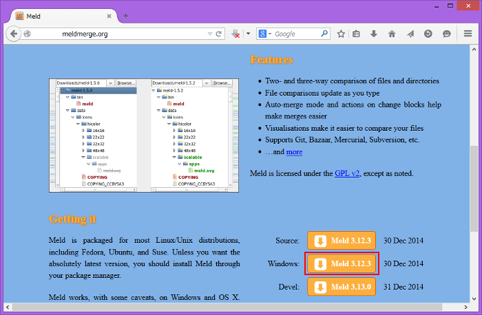
Task: Click the browser Back arrow button
Action: pos(14,34)
